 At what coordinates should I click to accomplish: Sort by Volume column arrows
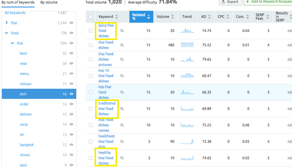(173, 17)
